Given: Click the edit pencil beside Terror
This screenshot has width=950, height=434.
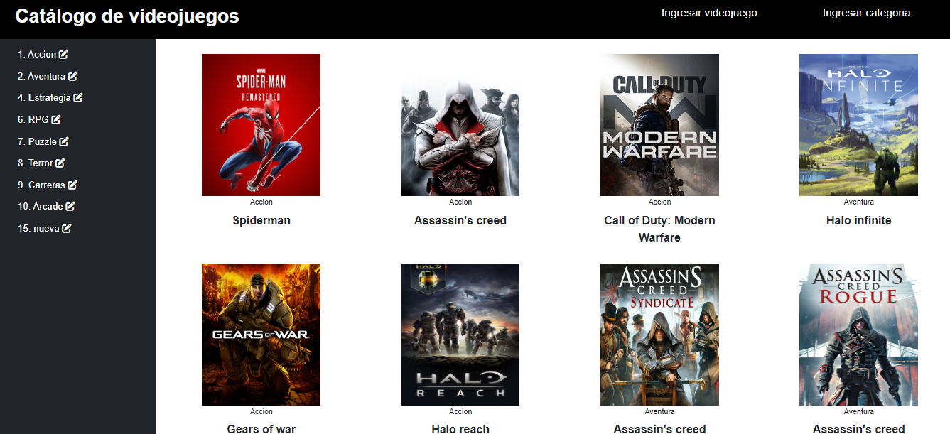Looking at the screenshot, I should pos(60,163).
